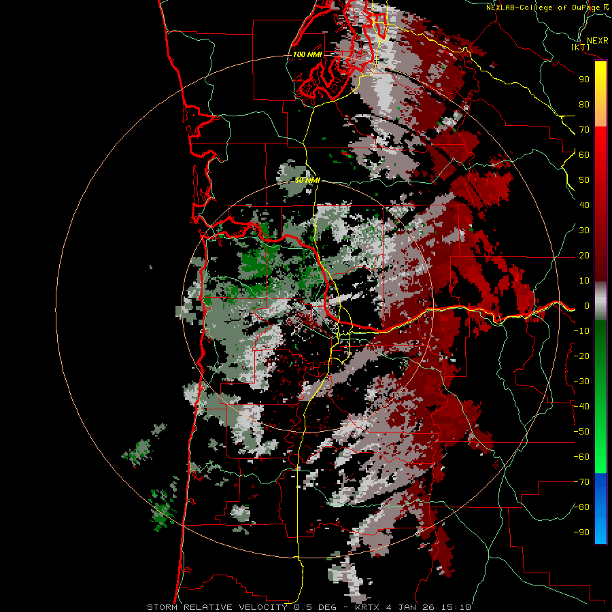Click the '30' value on the color scale
Image resolution: width=612 pixels, height=612 pixels.
pos(584,231)
